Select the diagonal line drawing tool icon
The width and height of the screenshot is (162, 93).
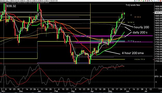(152, 1)
